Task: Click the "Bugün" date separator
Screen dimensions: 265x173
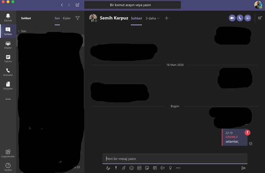Action: click(x=175, y=106)
